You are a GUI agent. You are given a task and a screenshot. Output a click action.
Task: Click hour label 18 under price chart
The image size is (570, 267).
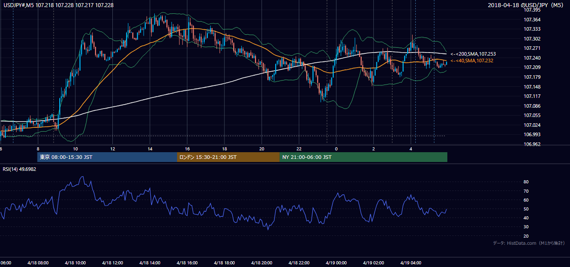(x=225, y=149)
